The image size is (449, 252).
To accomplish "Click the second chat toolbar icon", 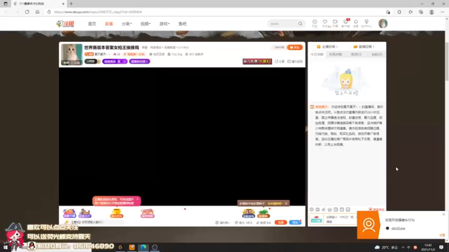I will (318, 209).
